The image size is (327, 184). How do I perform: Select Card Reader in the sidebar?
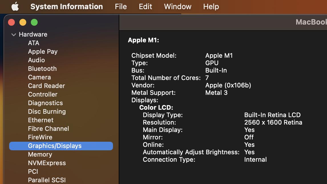47,86
